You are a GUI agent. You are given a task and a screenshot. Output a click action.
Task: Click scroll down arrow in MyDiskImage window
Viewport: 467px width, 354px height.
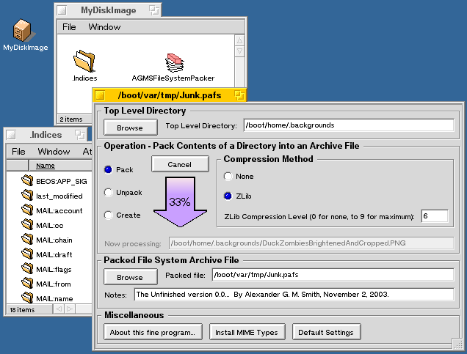(x=239, y=51)
